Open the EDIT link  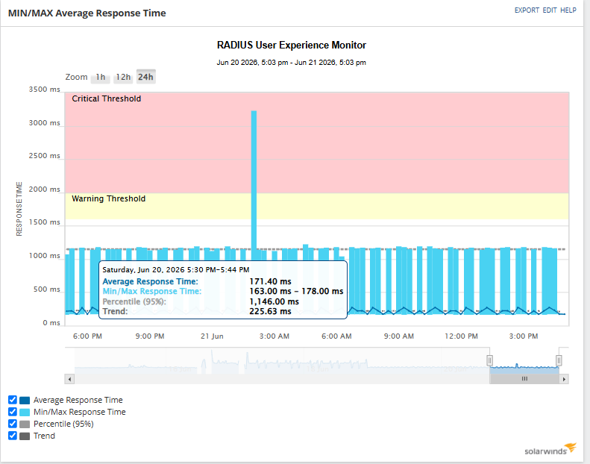coord(550,10)
